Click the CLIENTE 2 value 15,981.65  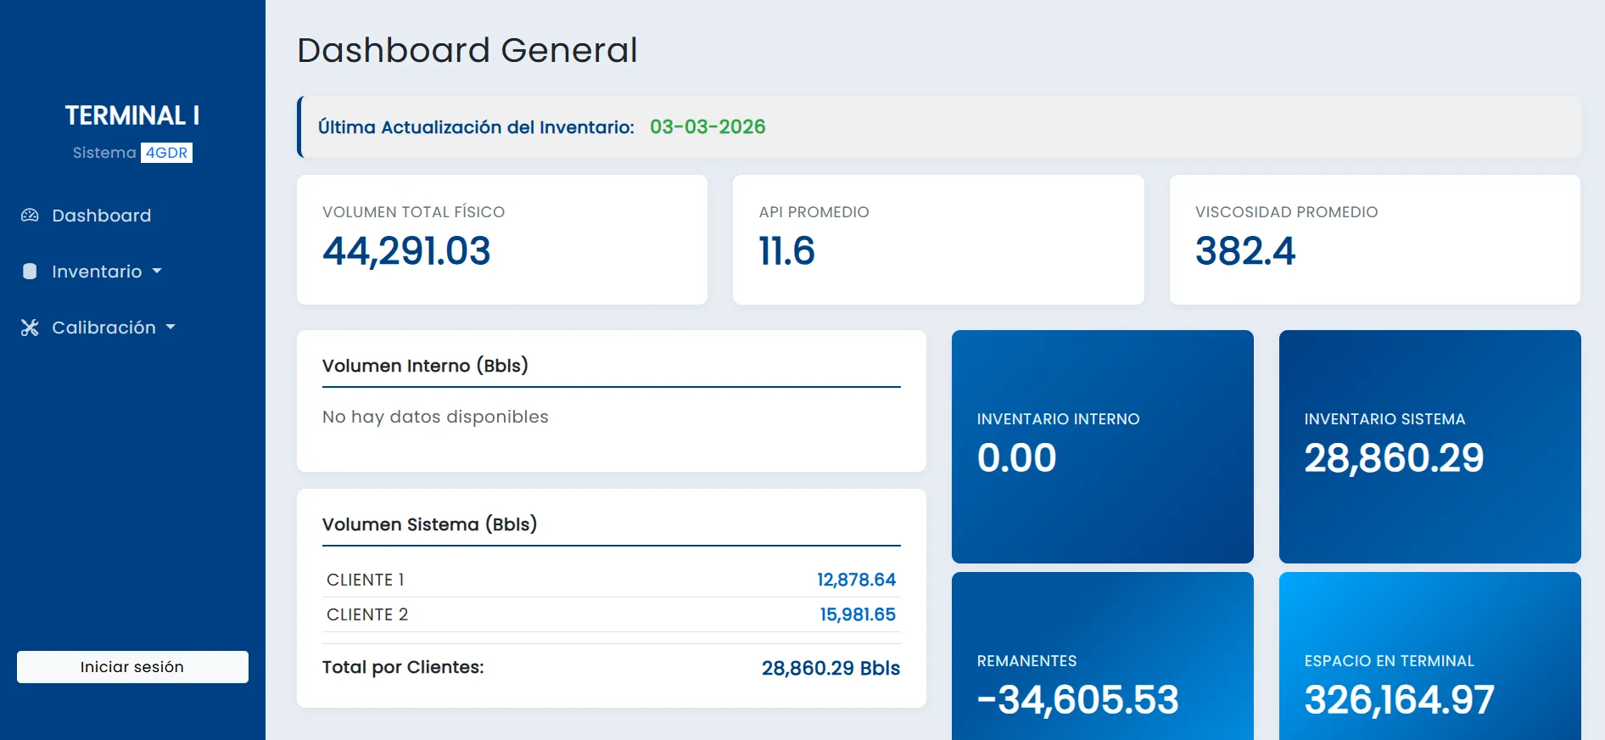[x=858, y=614]
